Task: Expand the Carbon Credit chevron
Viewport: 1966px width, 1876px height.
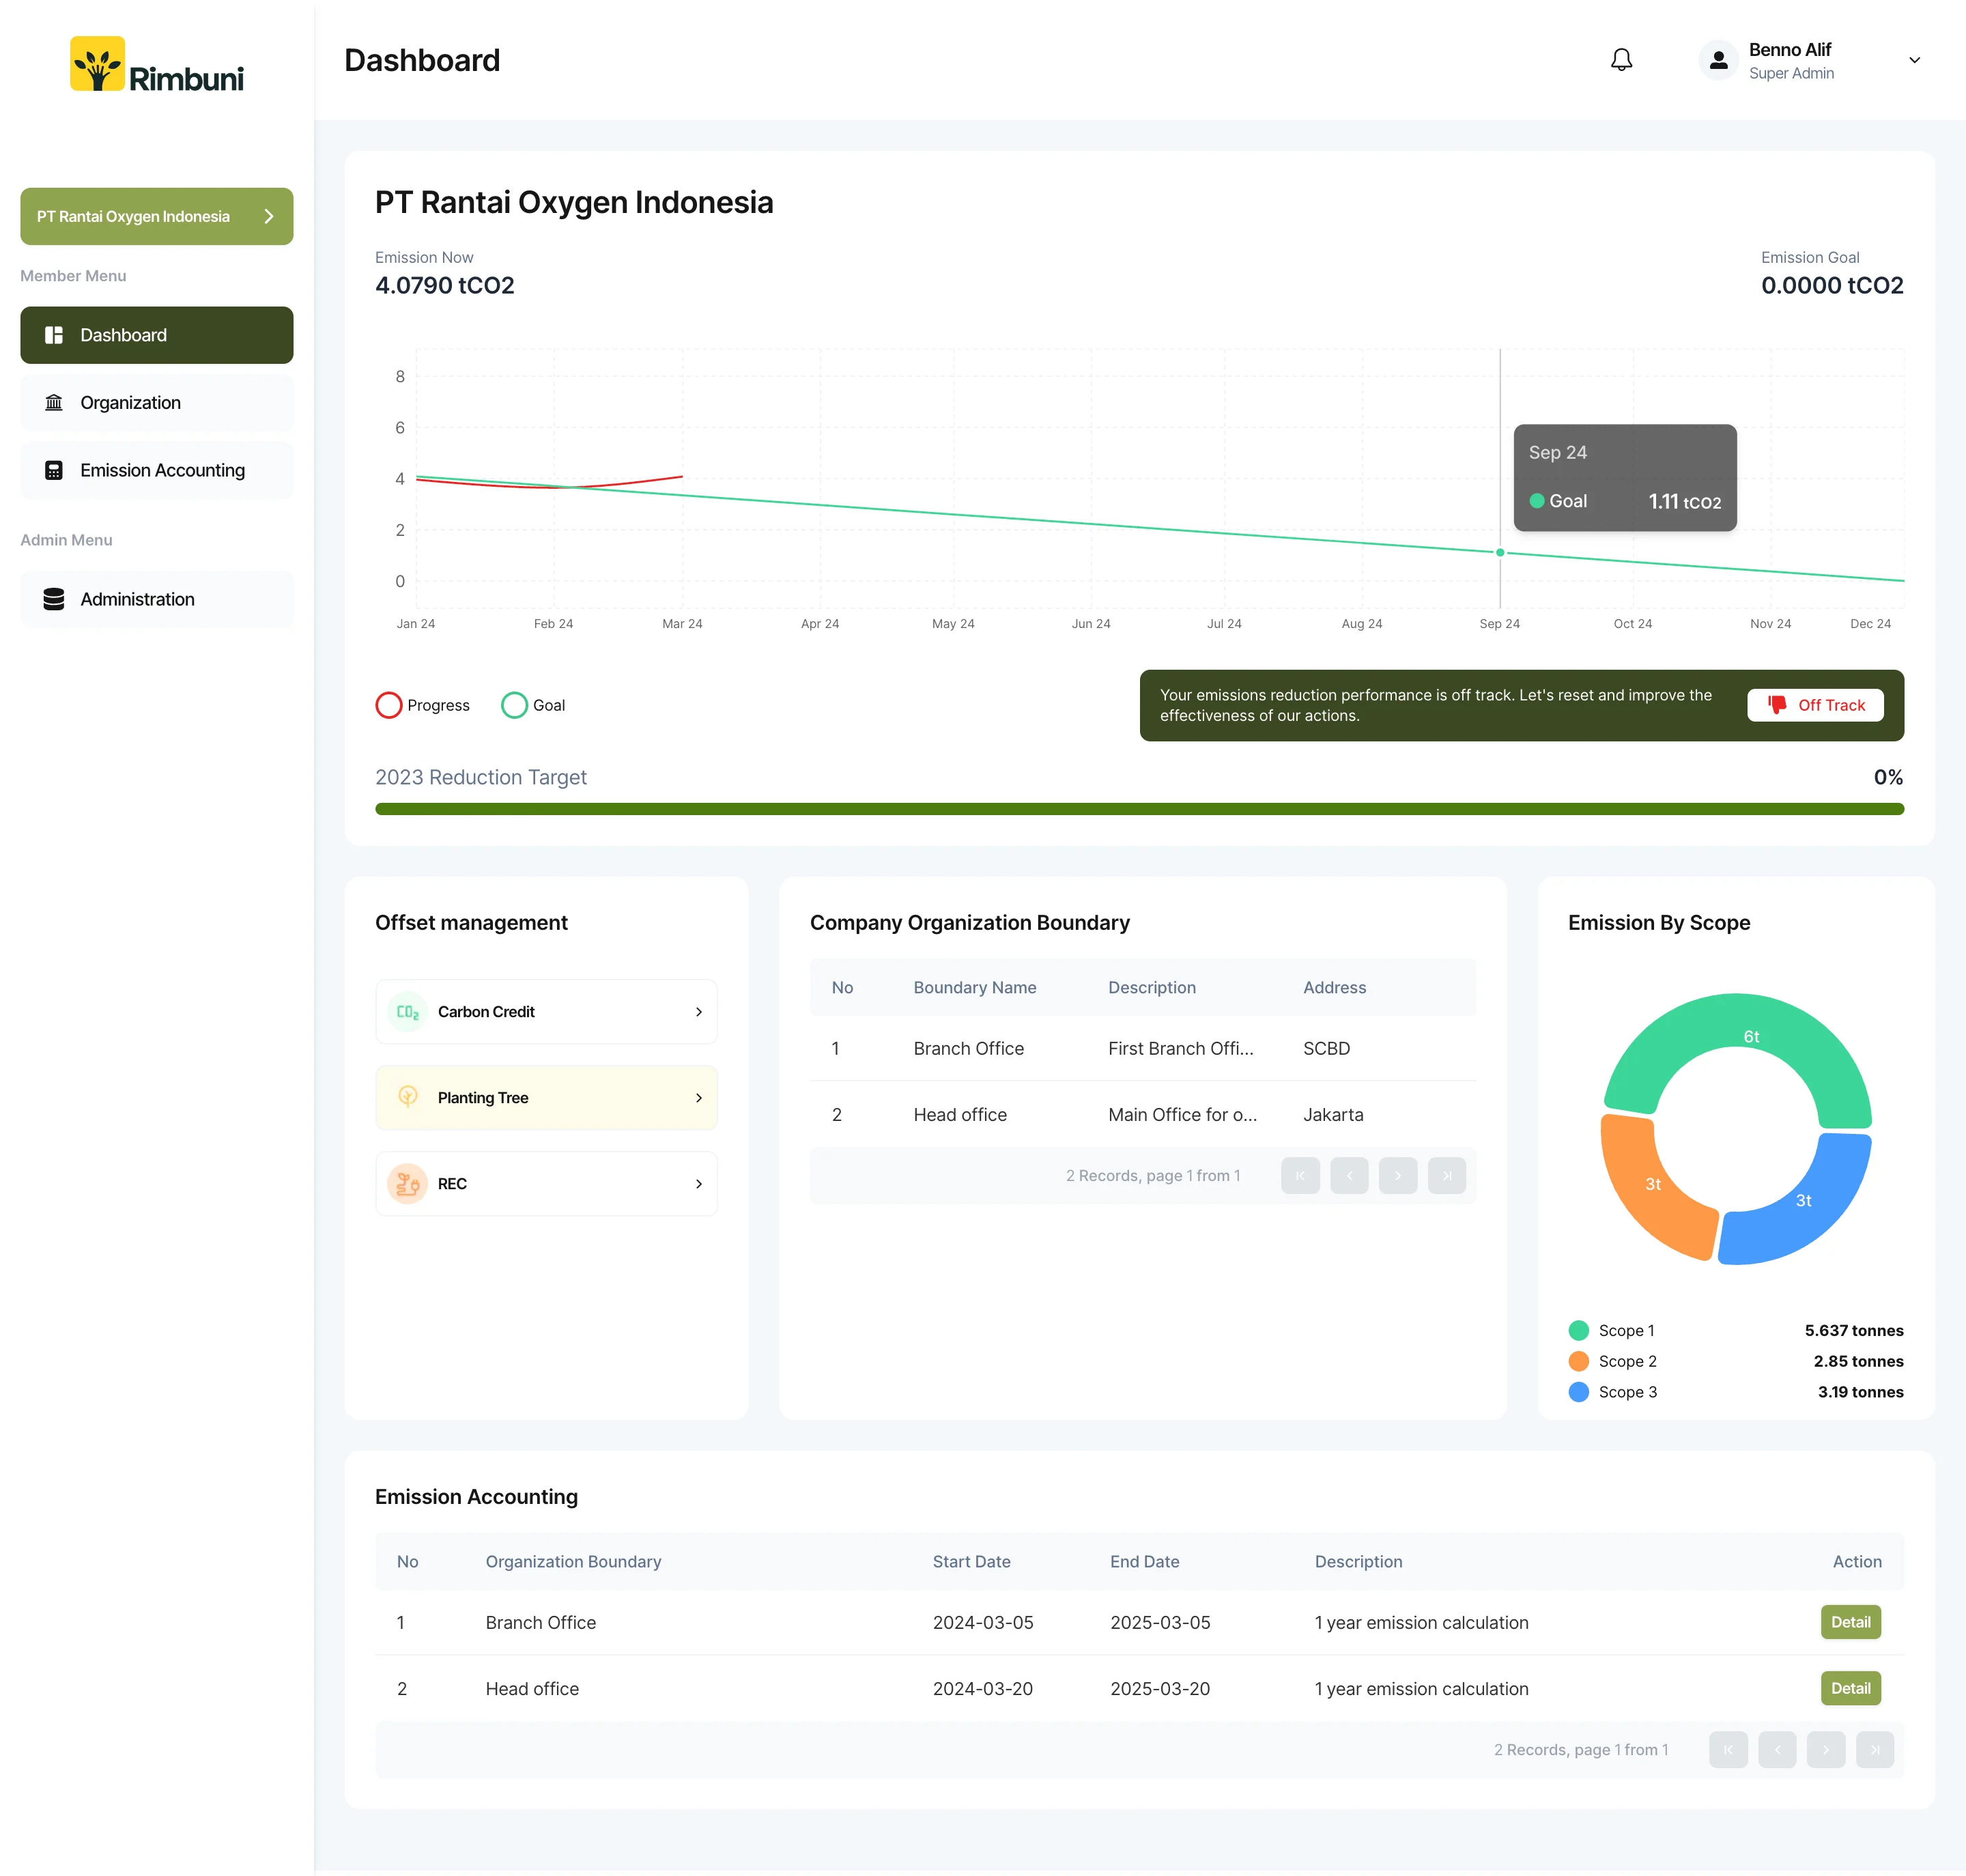Action: pyautogui.click(x=699, y=1012)
